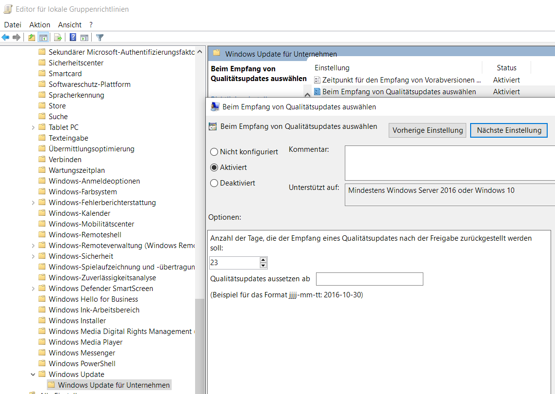Click the Tablet PC folder icon
The height and width of the screenshot is (394, 555).
coord(42,127)
